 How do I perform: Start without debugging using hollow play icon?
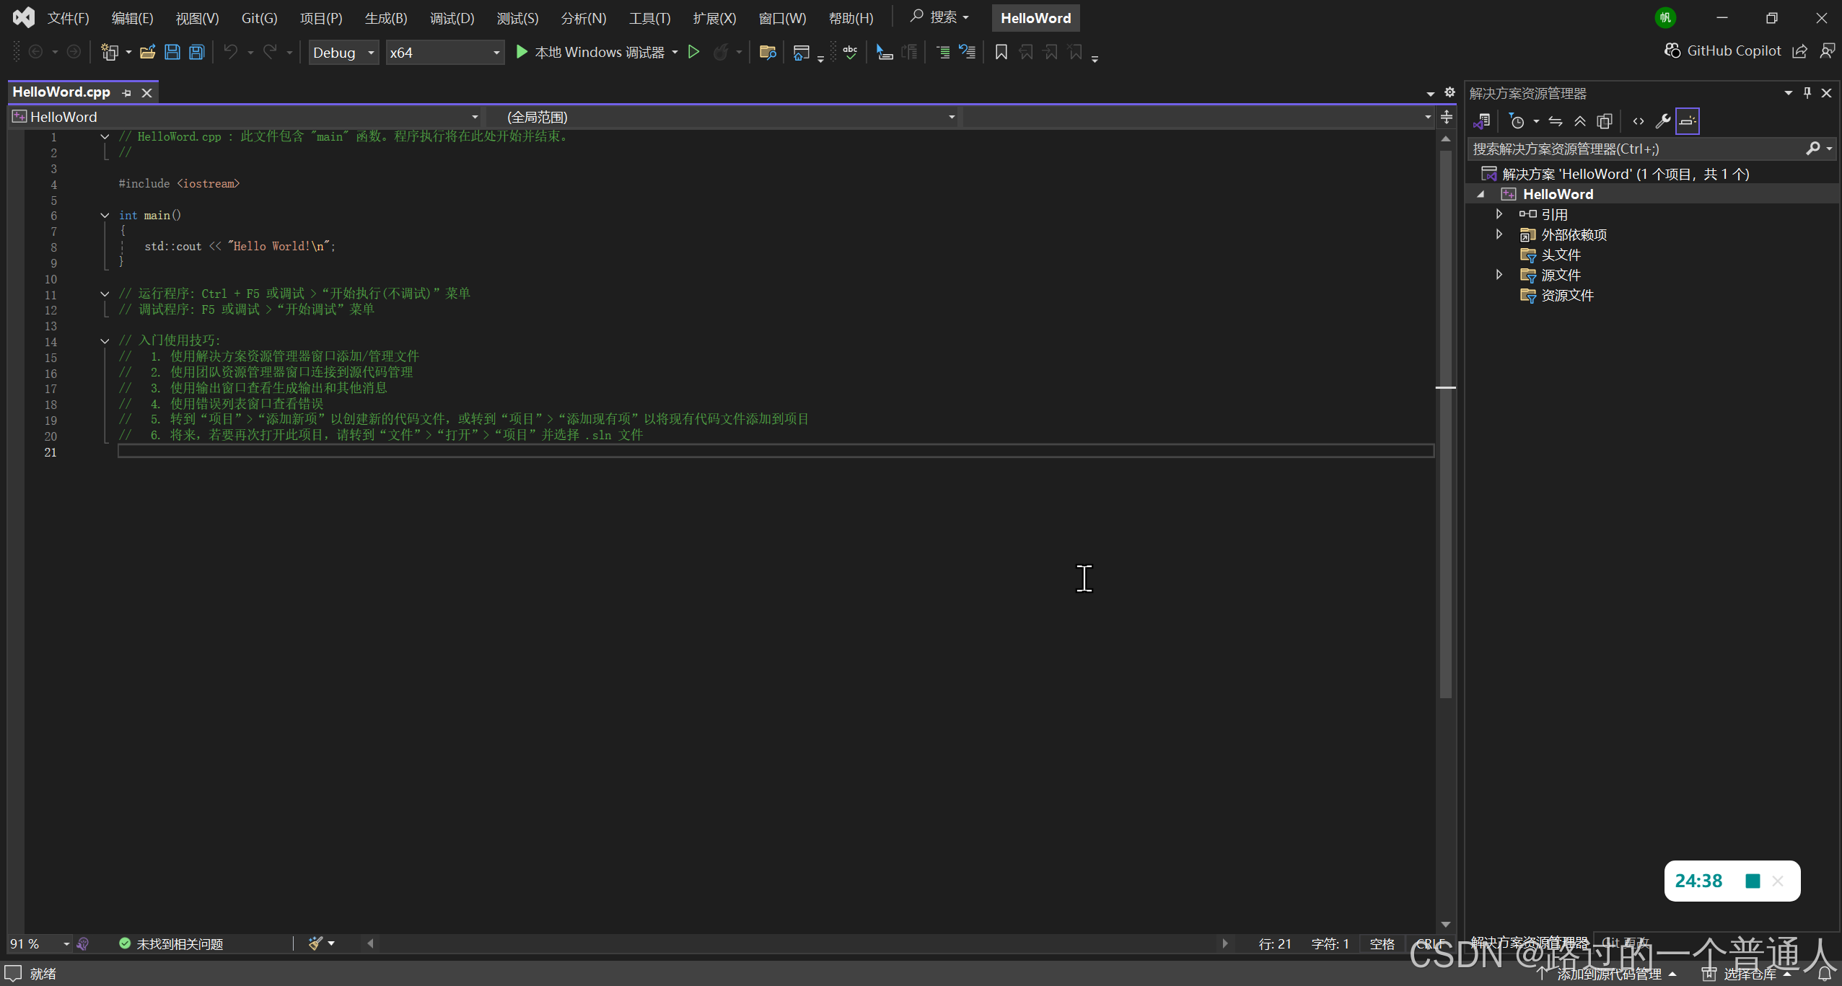coord(693,52)
